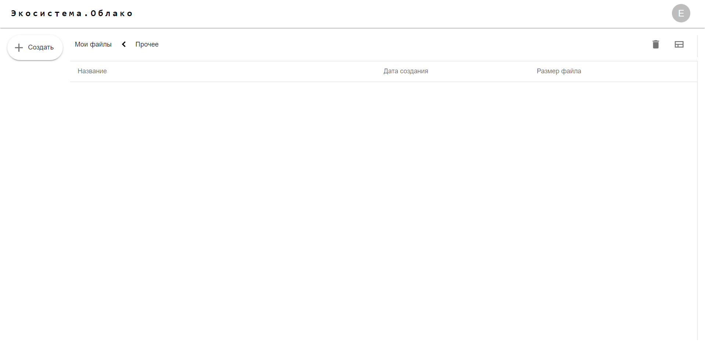The height and width of the screenshot is (342, 705).
Task: Click the Экосистема.Облако logo
Action: click(x=72, y=13)
